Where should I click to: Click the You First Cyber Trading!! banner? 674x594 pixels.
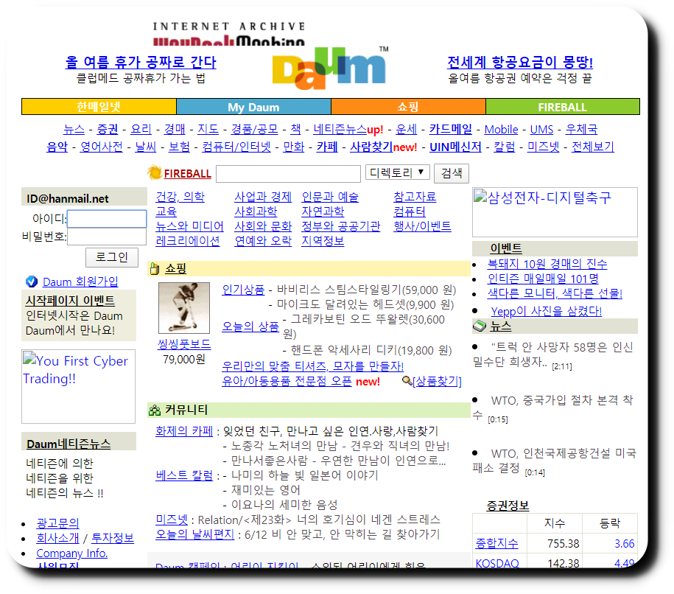point(78,386)
